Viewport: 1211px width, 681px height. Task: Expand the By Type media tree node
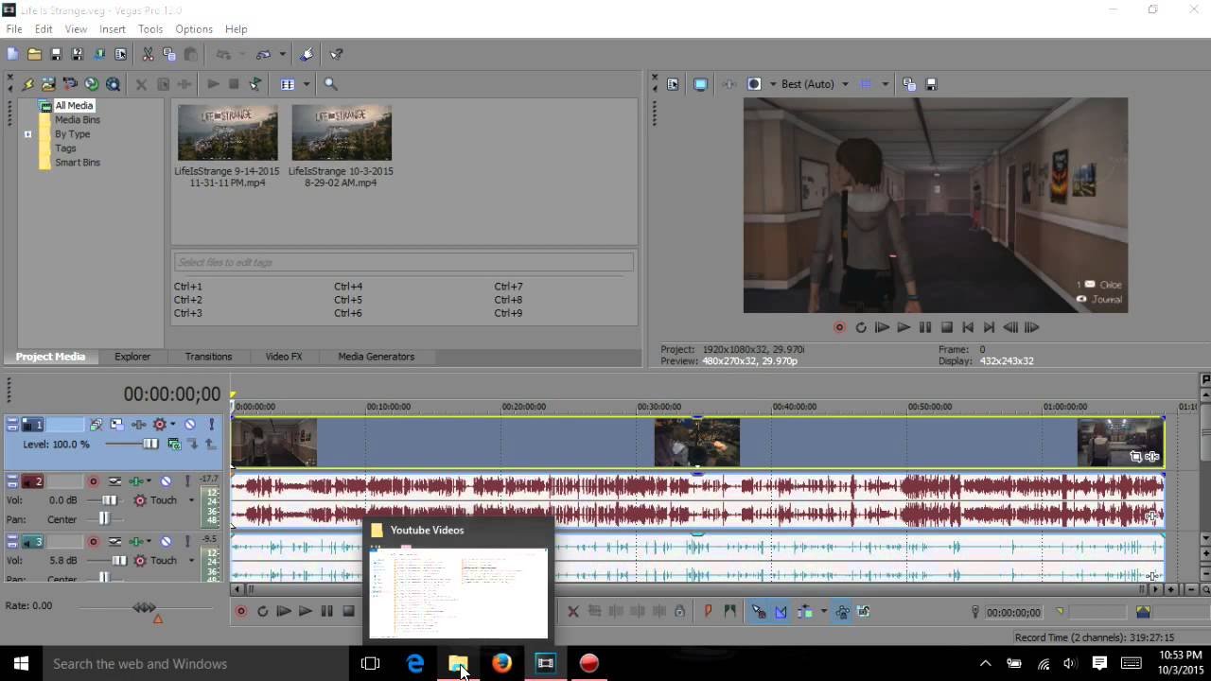click(27, 134)
